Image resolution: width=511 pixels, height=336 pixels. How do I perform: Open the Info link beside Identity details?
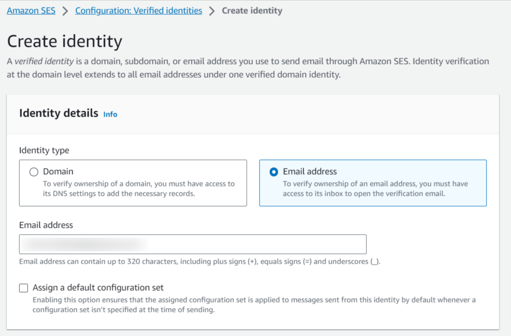click(110, 114)
